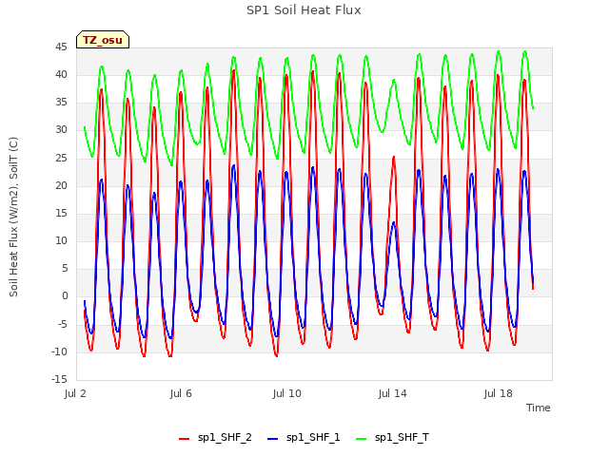Viewport: 609px width, 456px height.
Task: Click the -5 y-axis tick label
Action: point(63,324)
